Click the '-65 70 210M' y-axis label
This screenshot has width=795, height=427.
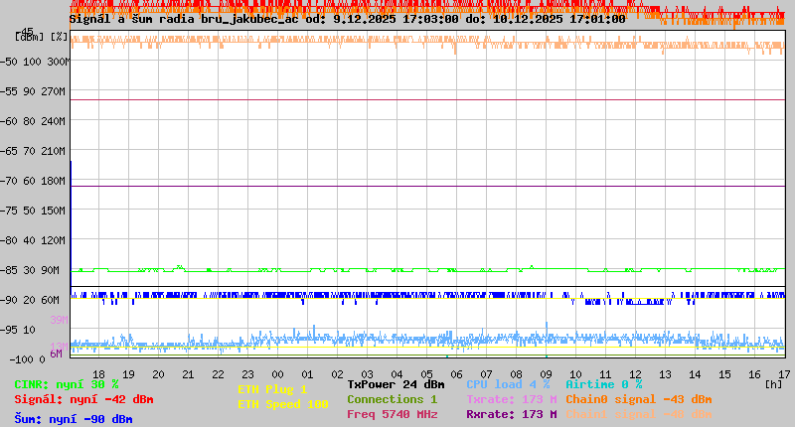coord(33,152)
